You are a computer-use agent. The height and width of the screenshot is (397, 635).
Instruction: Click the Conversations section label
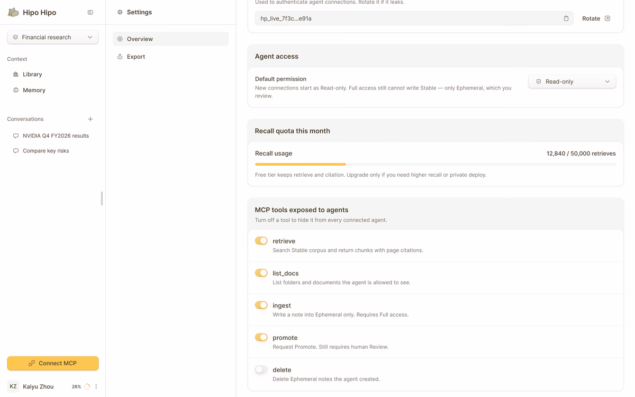(x=25, y=119)
